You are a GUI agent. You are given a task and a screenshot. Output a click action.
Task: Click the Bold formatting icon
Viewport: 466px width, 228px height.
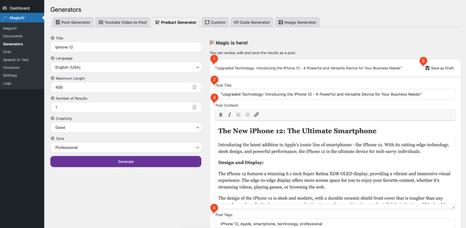click(221, 115)
